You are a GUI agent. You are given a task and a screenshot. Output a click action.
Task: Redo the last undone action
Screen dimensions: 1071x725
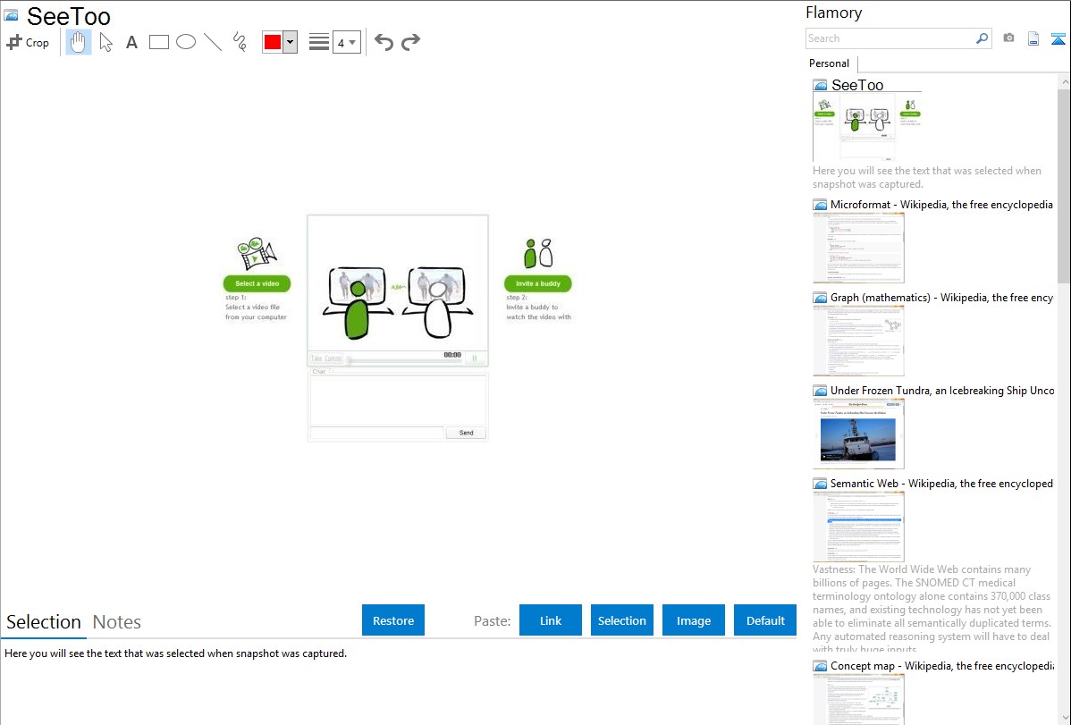[410, 42]
